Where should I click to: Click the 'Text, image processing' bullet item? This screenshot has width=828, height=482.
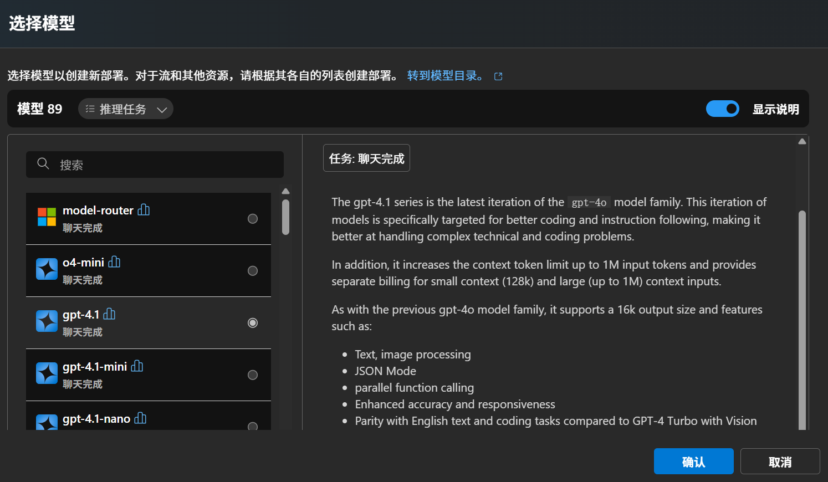413,355
